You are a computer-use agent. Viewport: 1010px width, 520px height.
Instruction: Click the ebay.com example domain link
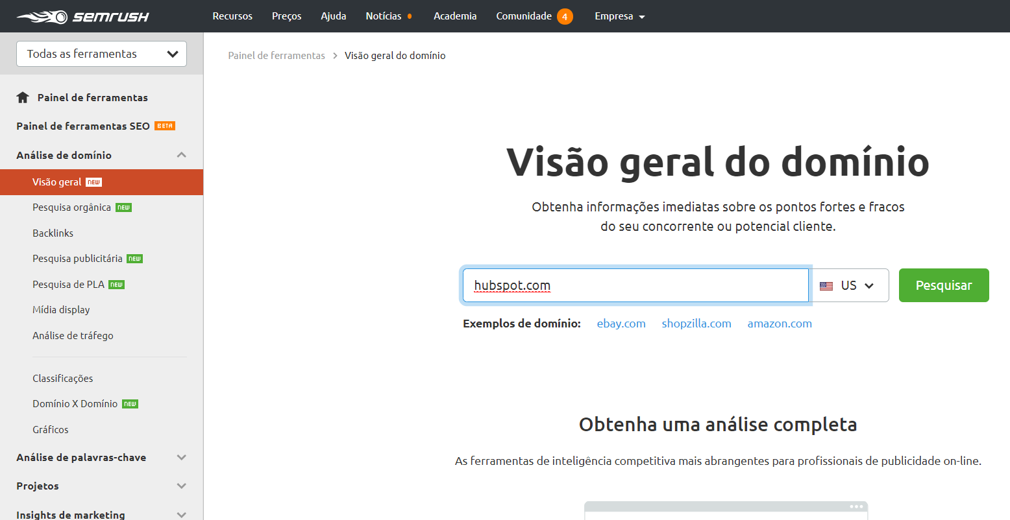click(621, 324)
